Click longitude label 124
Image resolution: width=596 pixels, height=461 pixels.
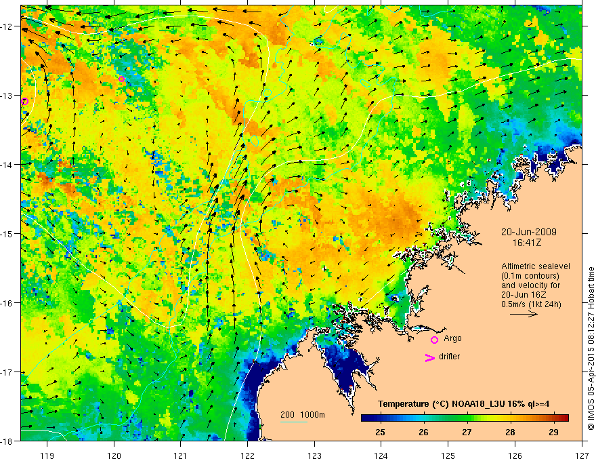(x=381, y=456)
